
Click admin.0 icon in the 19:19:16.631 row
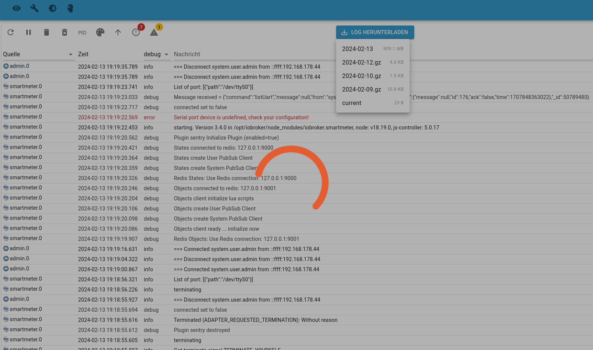(6, 248)
